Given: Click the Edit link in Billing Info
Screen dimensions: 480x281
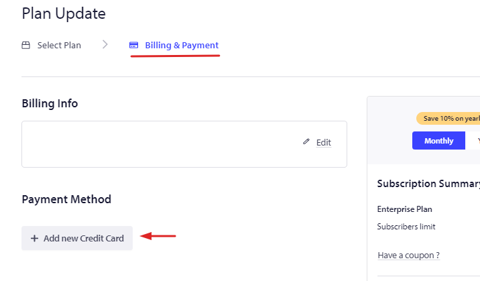Looking at the screenshot, I should pyautogui.click(x=324, y=143).
